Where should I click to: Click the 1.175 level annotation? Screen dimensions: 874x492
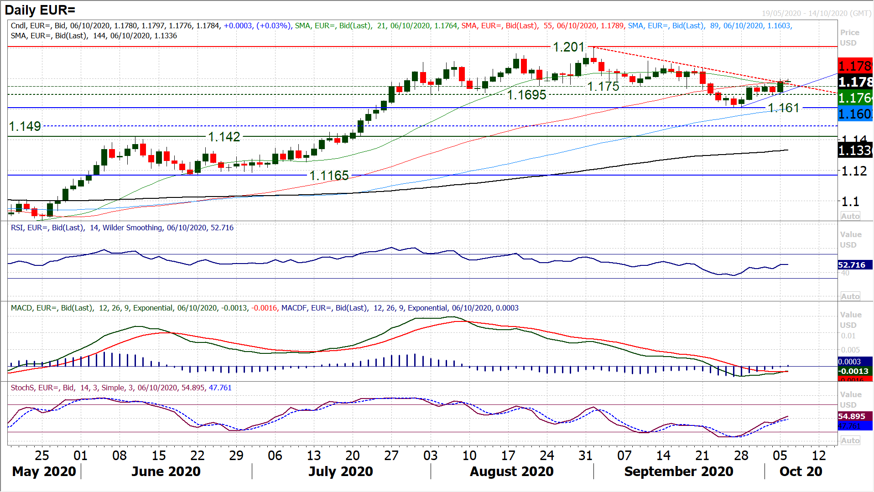tap(603, 86)
